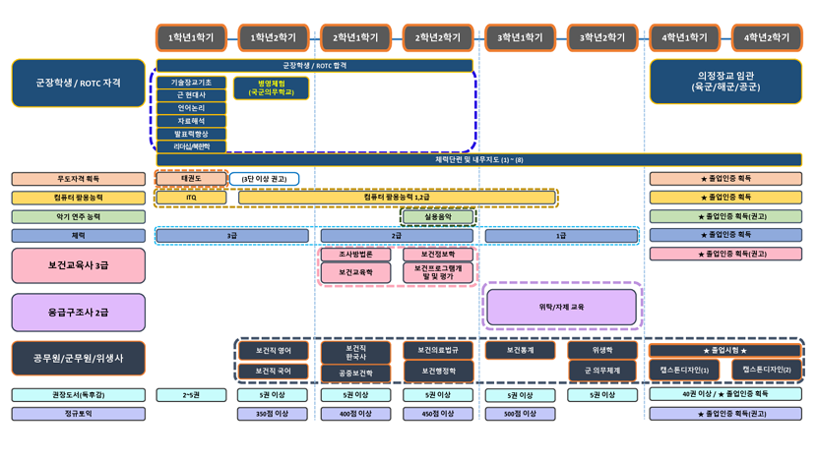The width and height of the screenshot is (817, 459).
Task: Click the pink 조사방법론 course box
Action: 355,255
